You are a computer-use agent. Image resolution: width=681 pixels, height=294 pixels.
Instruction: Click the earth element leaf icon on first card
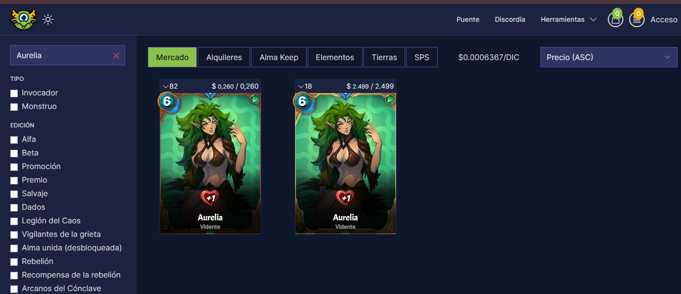tap(255, 99)
